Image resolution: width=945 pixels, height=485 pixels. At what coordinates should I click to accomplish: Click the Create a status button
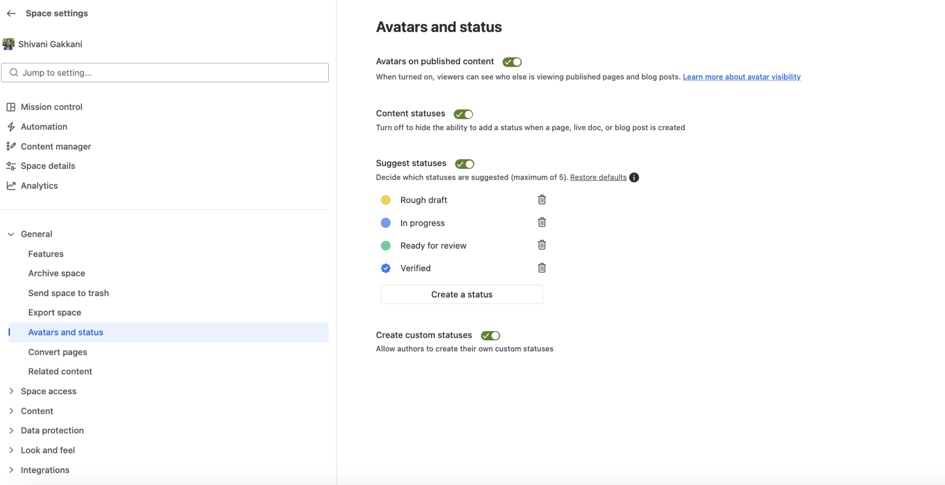tap(461, 294)
